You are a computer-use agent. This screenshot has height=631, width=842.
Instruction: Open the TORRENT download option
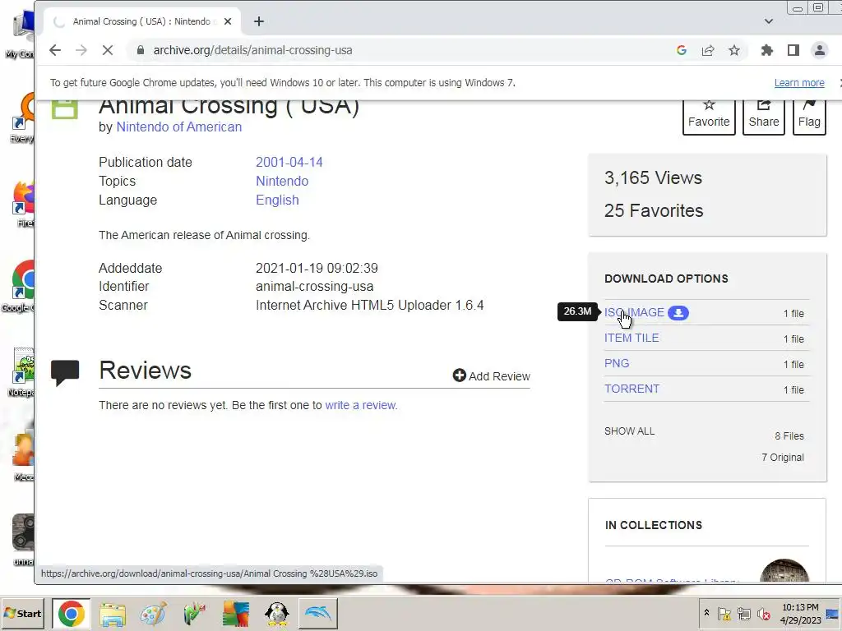point(631,389)
